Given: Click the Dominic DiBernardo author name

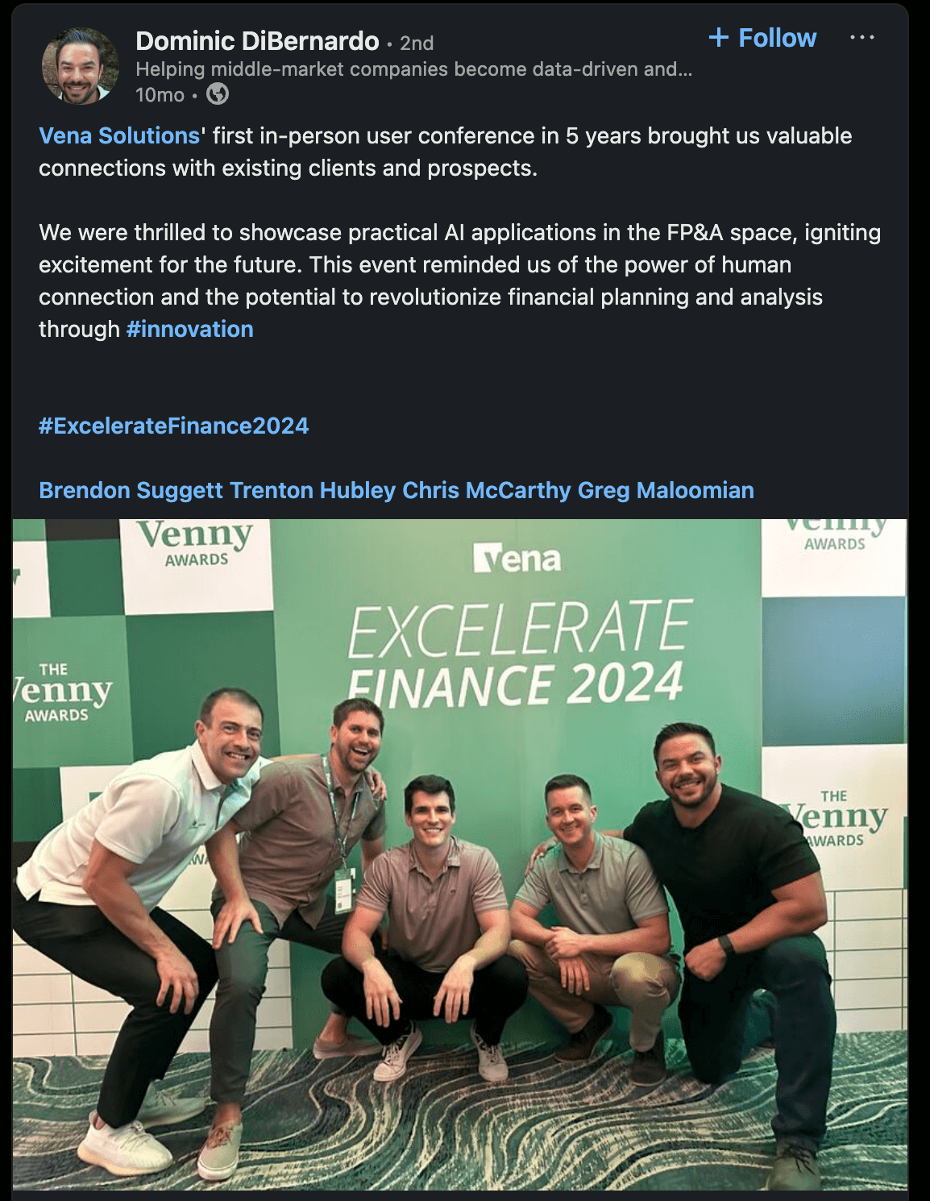Looking at the screenshot, I should [x=257, y=40].
